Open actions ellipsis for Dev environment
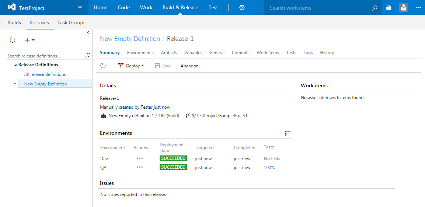Screen dimensions: 425x207 coord(140,158)
